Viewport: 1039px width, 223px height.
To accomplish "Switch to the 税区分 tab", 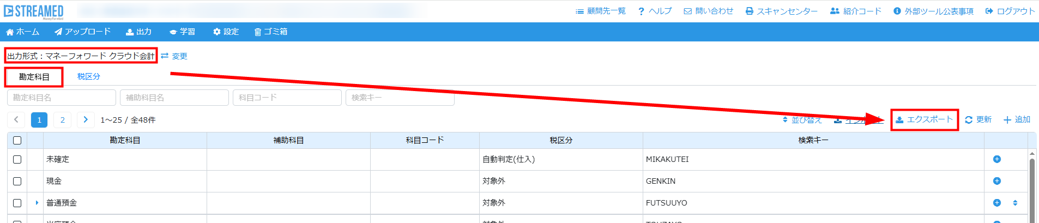I will point(88,76).
